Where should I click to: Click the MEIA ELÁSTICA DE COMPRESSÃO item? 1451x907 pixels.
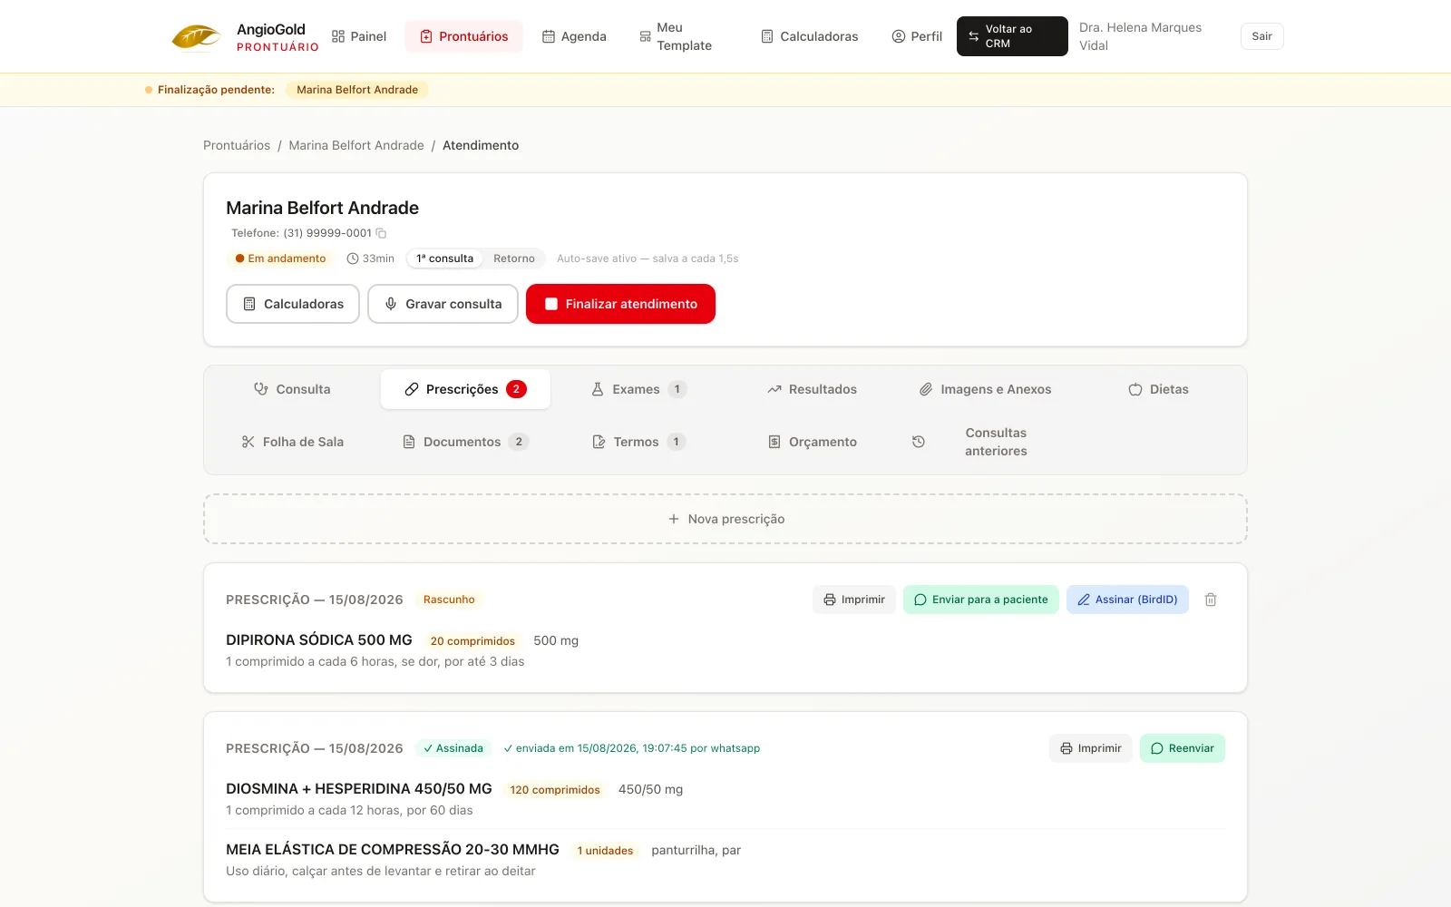(393, 850)
